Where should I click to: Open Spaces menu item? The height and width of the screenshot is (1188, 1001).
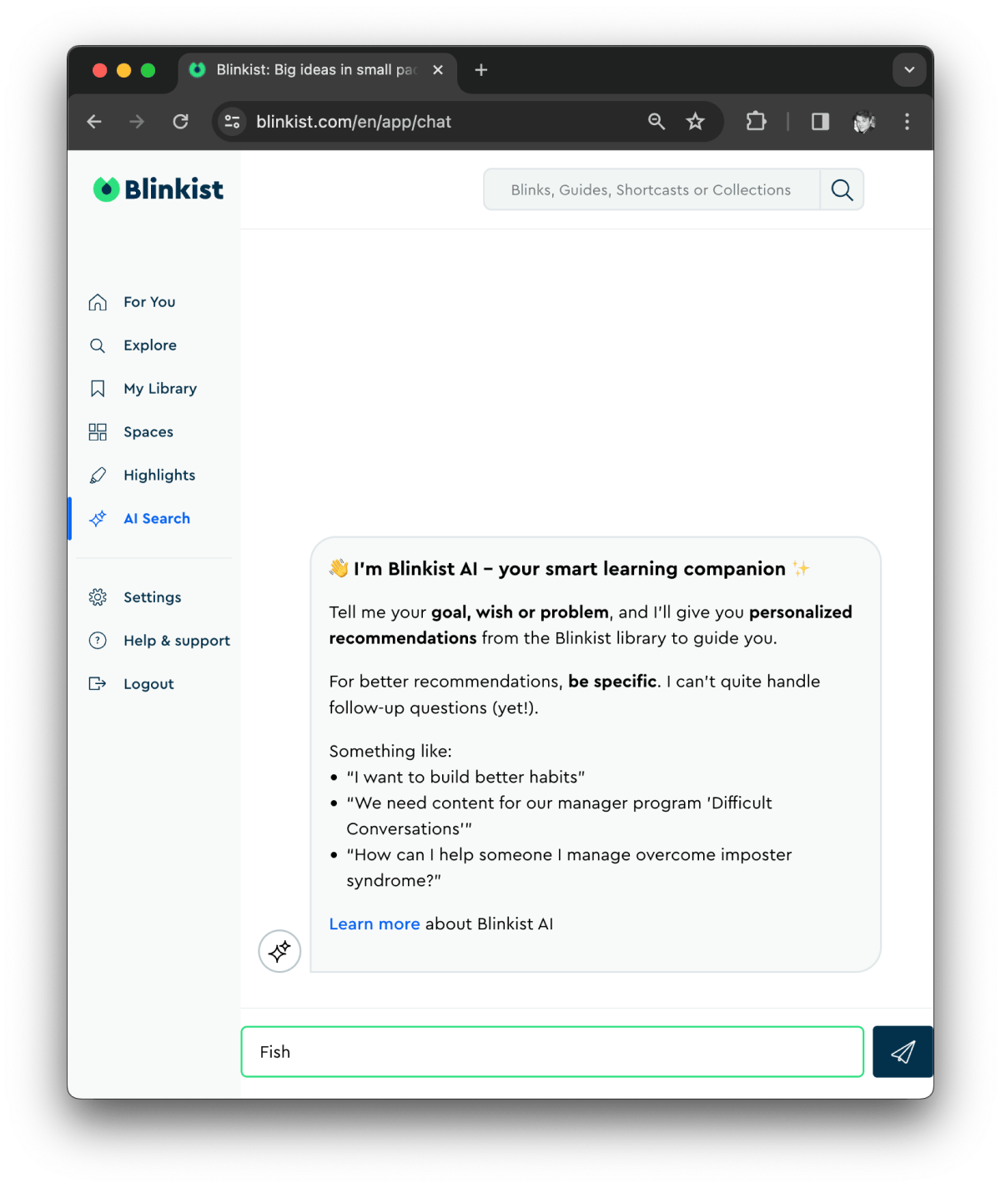click(148, 432)
